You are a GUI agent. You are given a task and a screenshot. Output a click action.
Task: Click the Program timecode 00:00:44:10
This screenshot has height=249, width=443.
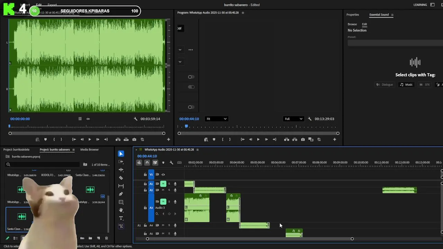(x=189, y=119)
